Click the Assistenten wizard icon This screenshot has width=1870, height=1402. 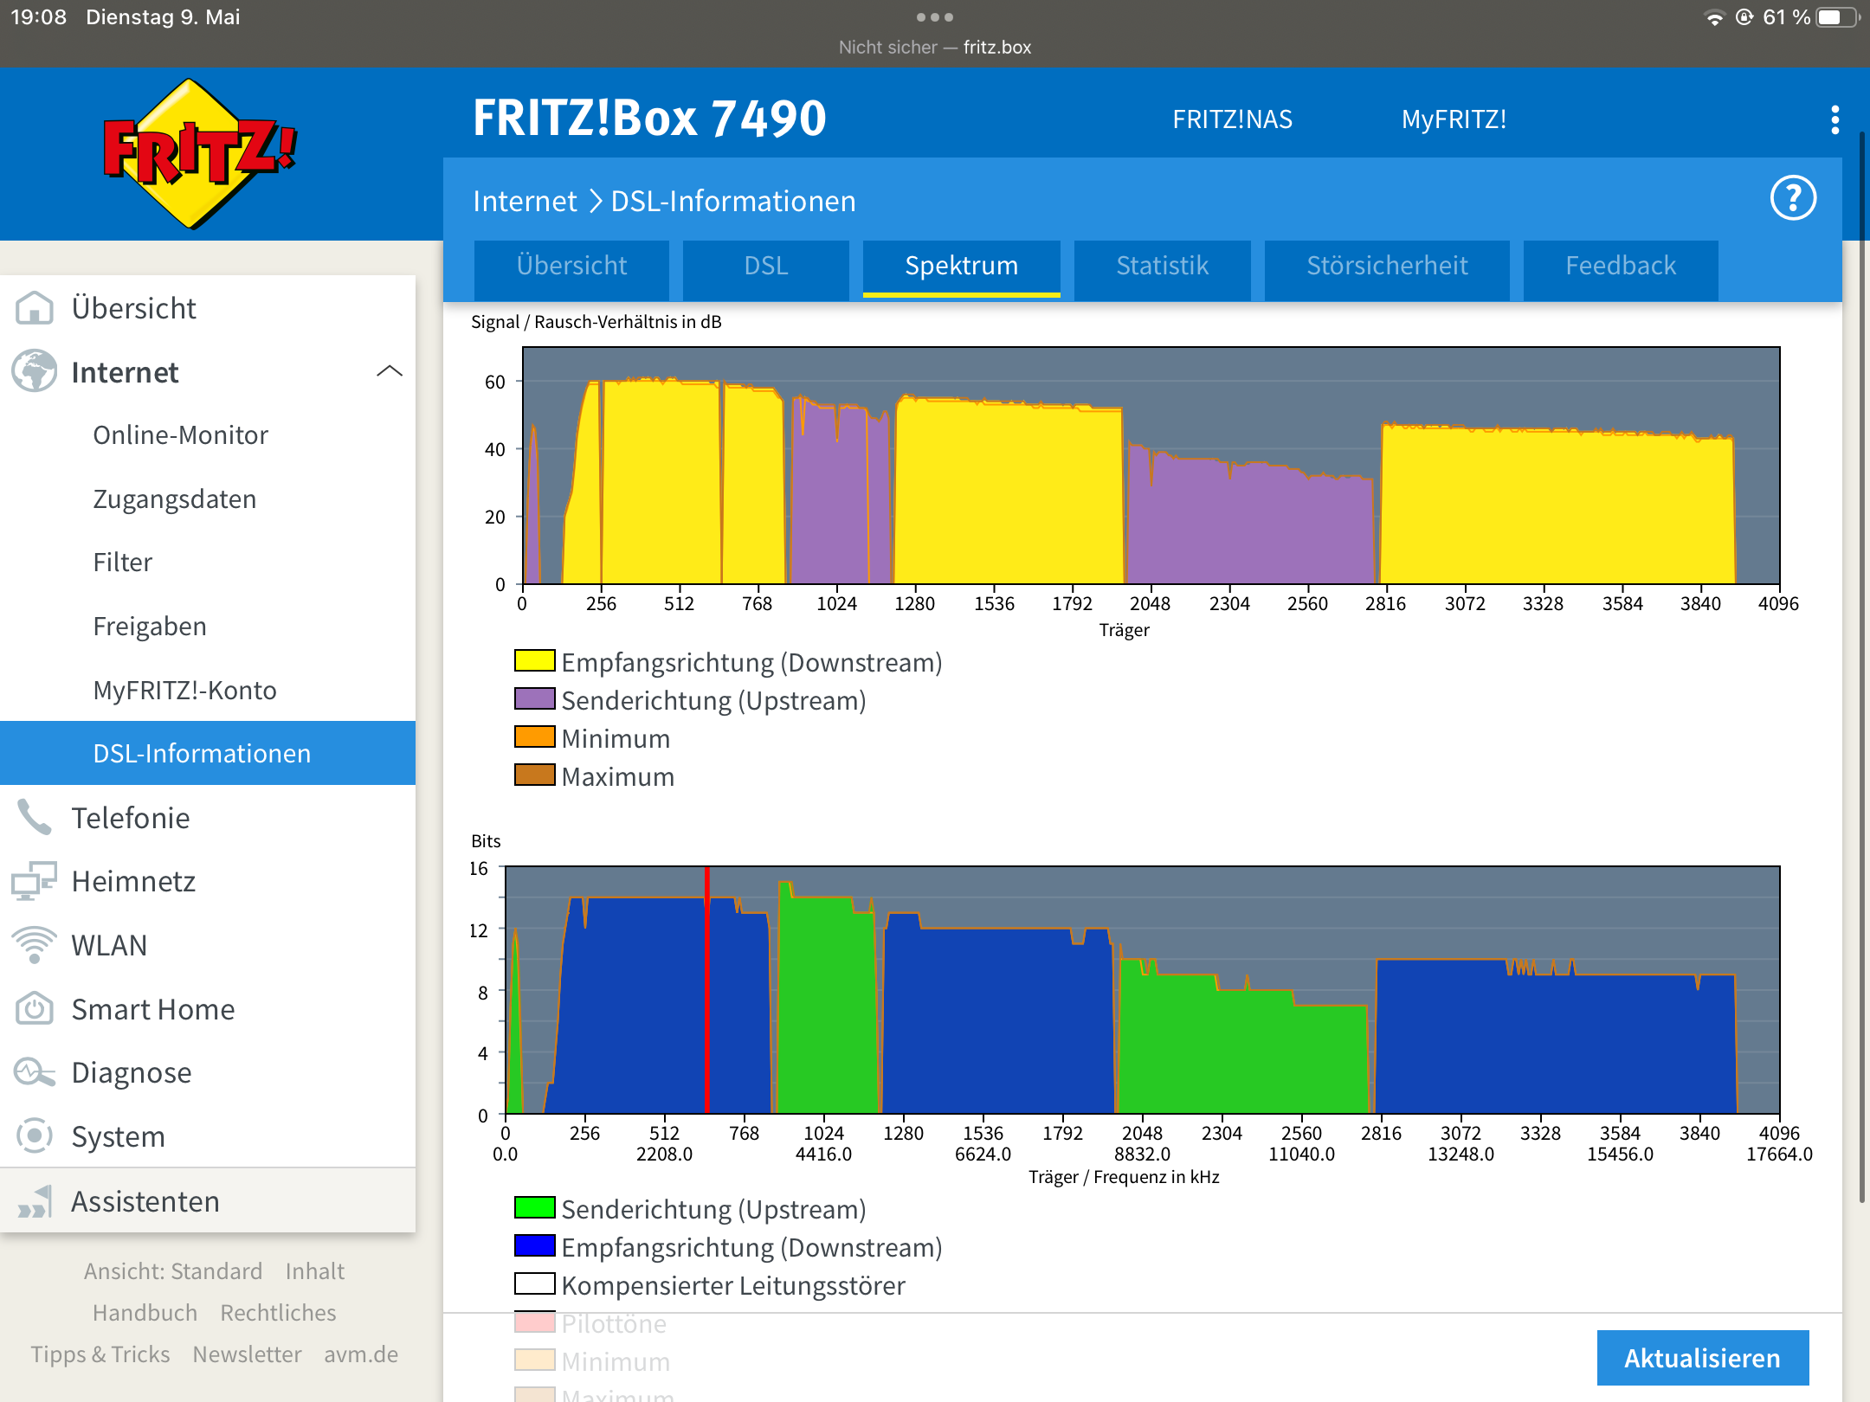[x=35, y=1201]
